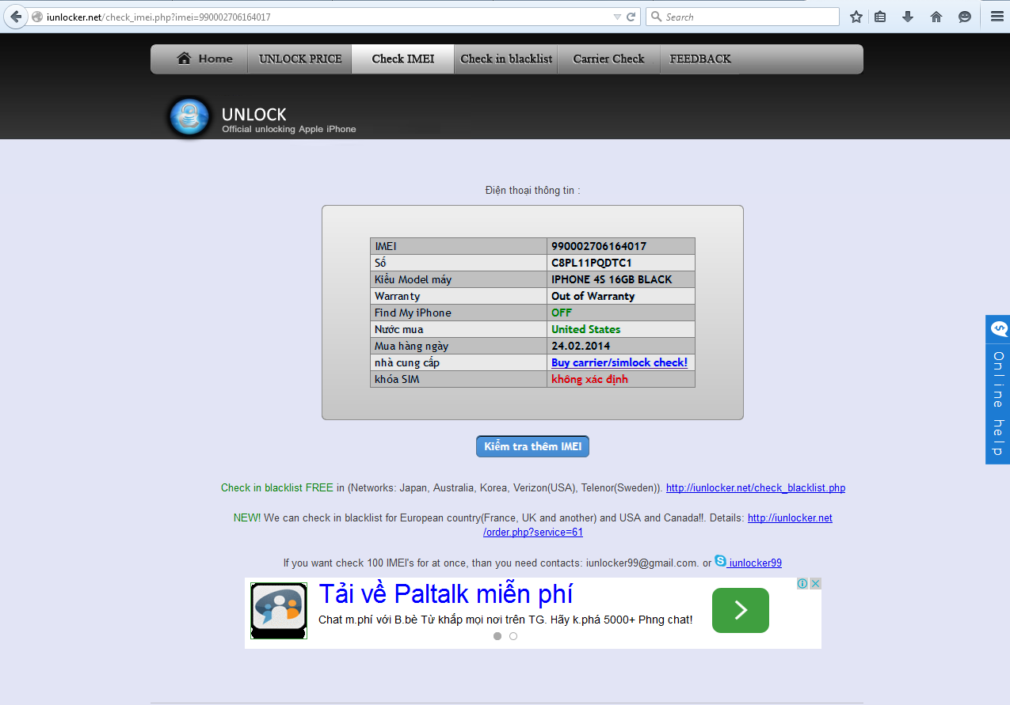Follow the Buy carrier/simlock check link

click(619, 362)
